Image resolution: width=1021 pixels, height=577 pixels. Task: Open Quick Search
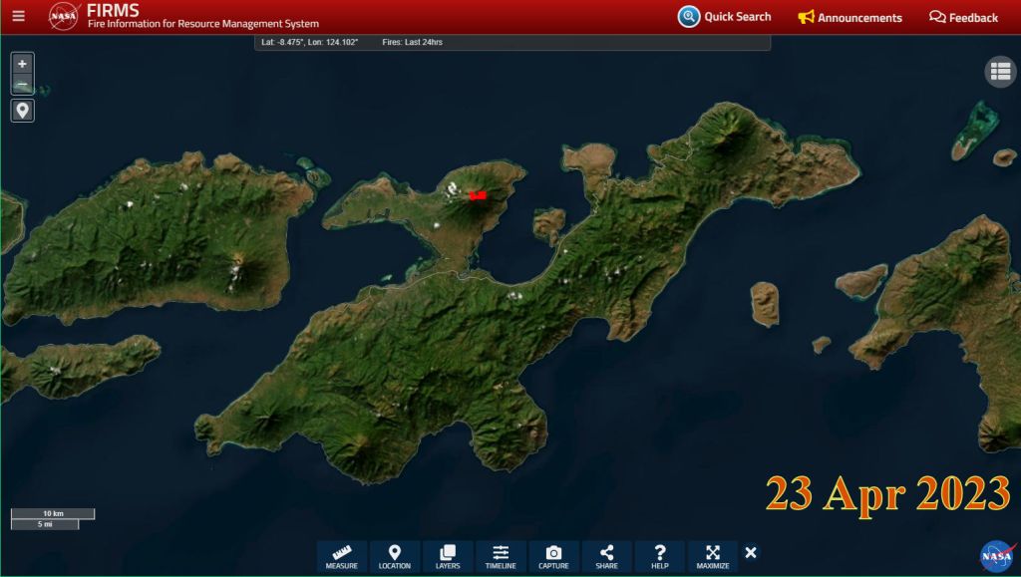pyautogui.click(x=725, y=17)
